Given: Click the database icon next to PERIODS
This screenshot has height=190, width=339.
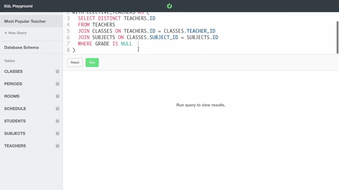Looking at the screenshot, I should point(57,84).
